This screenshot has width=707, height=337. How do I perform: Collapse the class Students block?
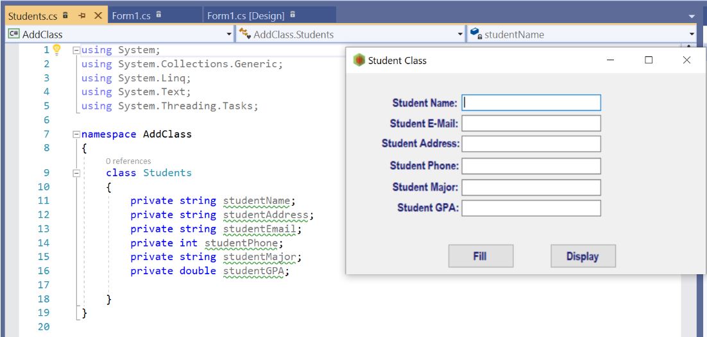(76, 173)
